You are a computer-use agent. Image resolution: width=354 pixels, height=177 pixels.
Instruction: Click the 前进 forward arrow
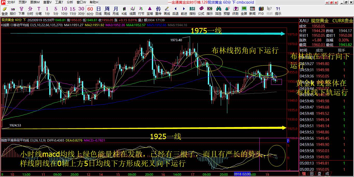(x=184, y=11)
